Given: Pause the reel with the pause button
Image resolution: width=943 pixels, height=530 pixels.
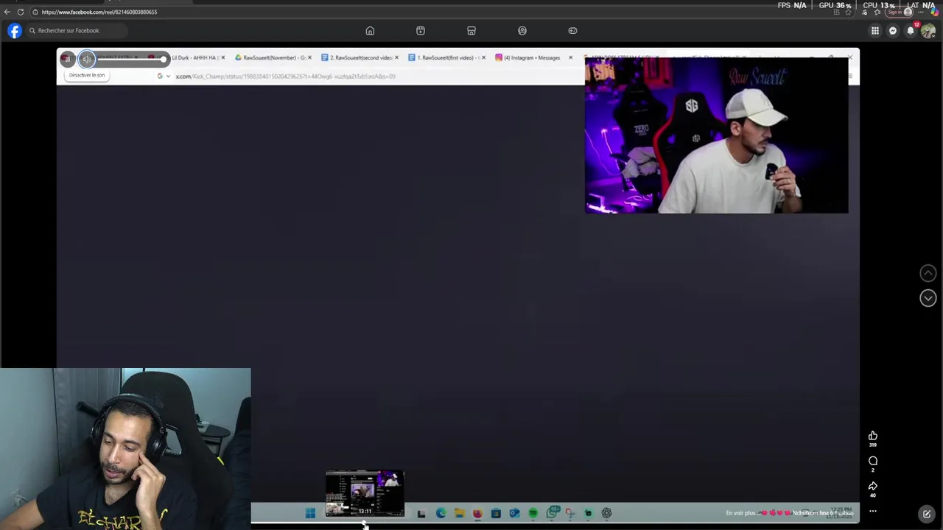Looking at the screenshot, I should click(67, 59).
